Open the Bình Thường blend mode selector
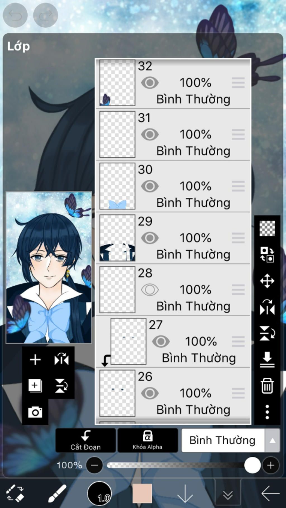This screenshot has height=508, width=286. click(x=223, y=440)
